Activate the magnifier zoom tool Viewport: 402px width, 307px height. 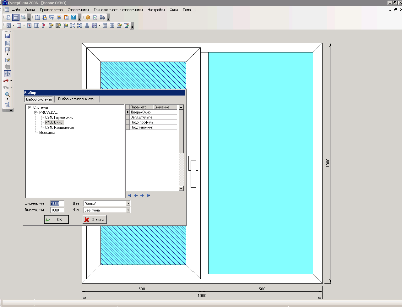click(8, 95)
